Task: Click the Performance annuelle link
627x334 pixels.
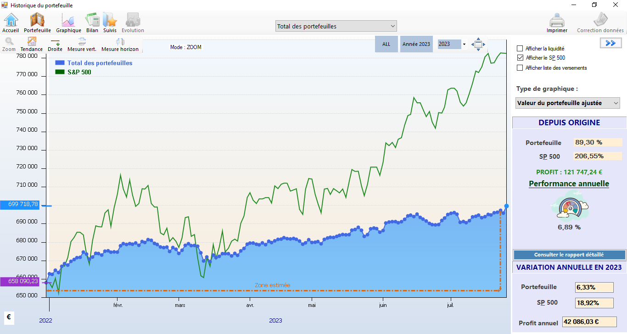Action: tap(569, 184)
